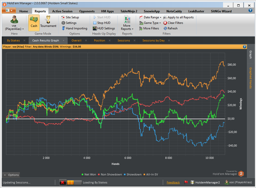The width and height of the screenshot is (256, 188).
Task: Open TableNinja 2 tab
Action: point(129,11)
